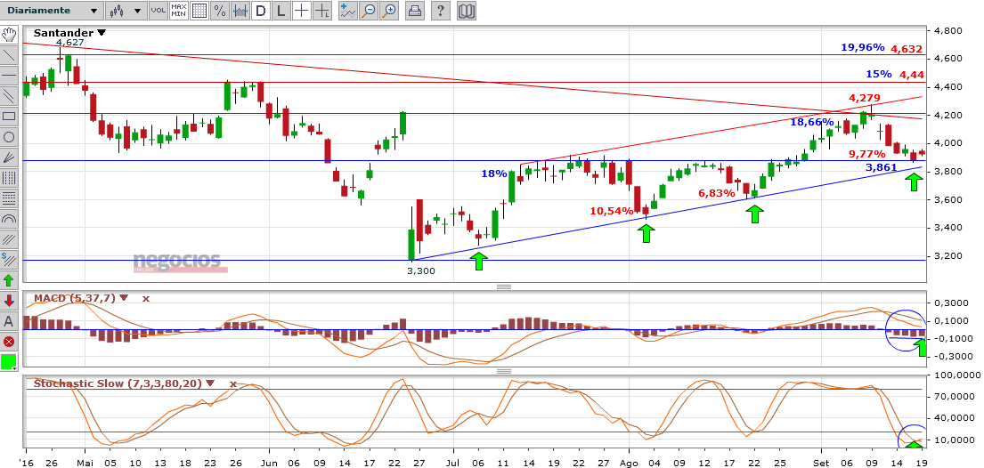Toggle the D scale button
The width and height of the screenshot is (984, 468).
pyautogui.click(x=260, y=11)
